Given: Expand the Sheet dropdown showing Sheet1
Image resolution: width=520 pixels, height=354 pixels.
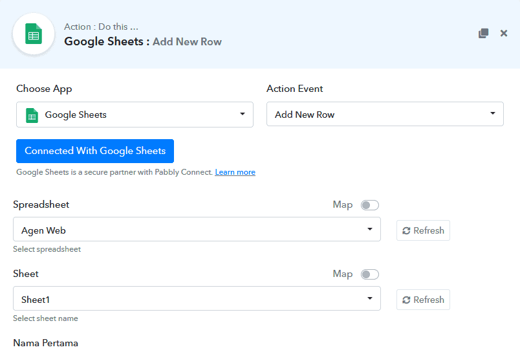Looking at the screenshot, I should (x=197, y=298).
